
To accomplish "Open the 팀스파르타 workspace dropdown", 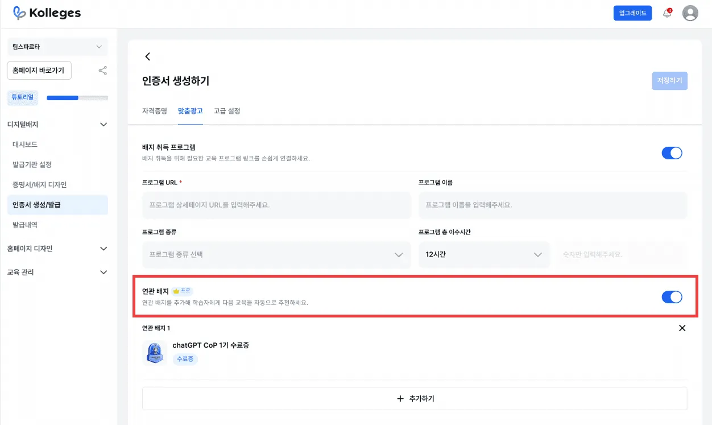I will coord(57,47).
